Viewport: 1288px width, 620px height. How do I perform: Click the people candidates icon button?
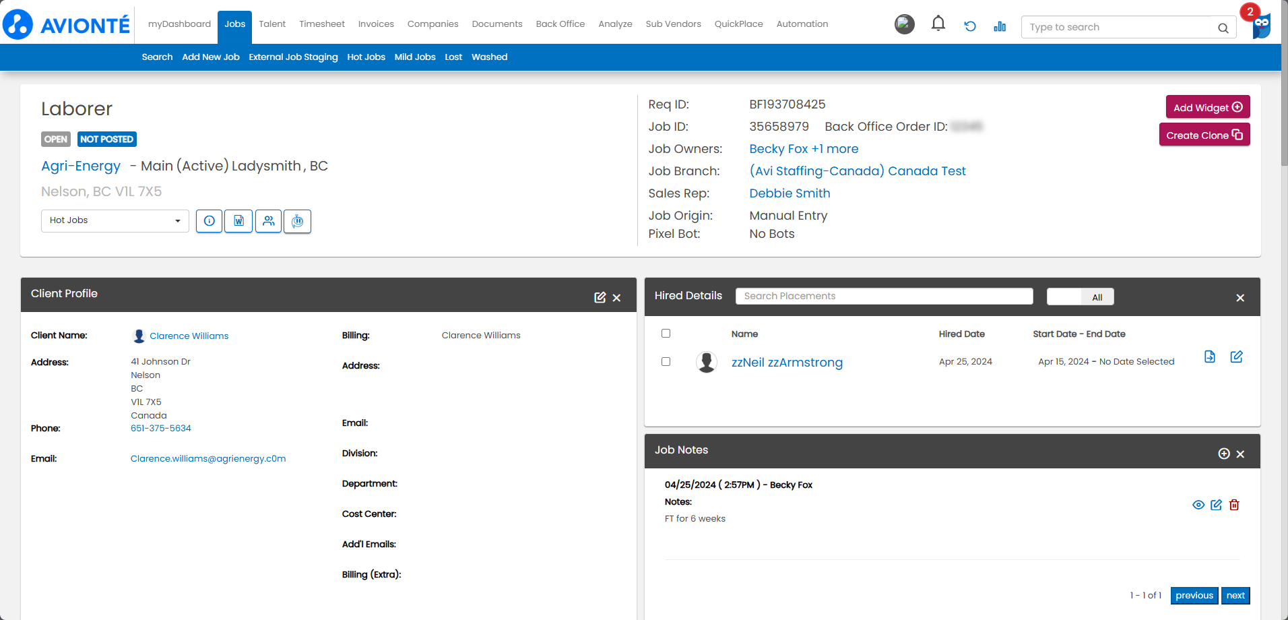[268, 221]
